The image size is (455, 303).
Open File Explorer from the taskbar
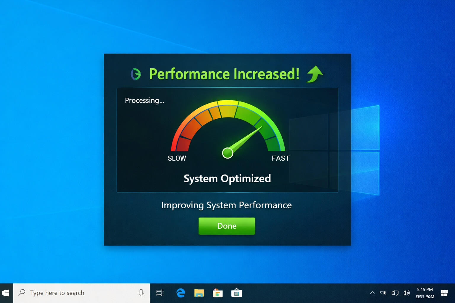[x=199, y=293]
